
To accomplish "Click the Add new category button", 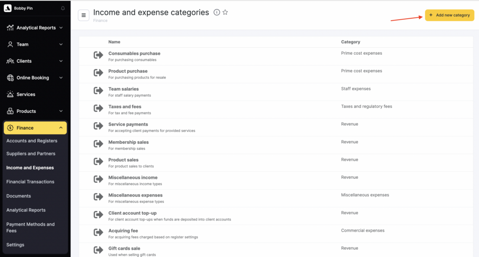I will pyautogui.click(x=449, y=15).
